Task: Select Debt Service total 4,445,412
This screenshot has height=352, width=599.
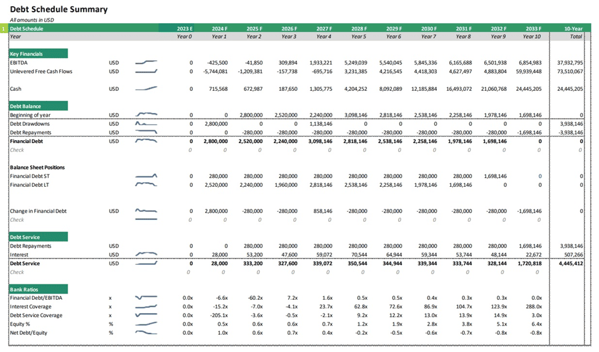Action: click(571, 264)
